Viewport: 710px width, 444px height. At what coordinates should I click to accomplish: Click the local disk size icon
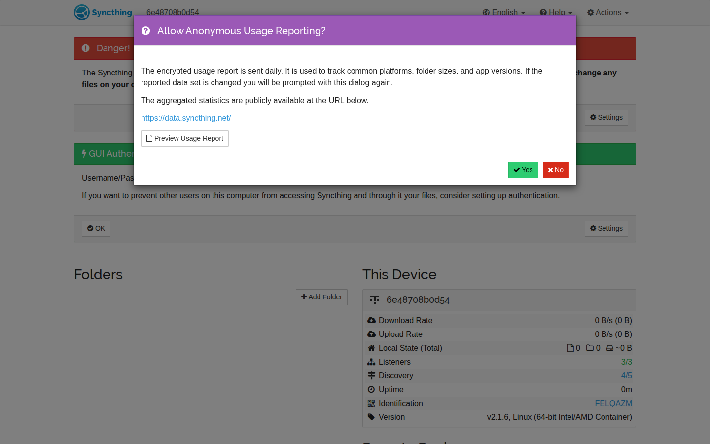[610, 348]
